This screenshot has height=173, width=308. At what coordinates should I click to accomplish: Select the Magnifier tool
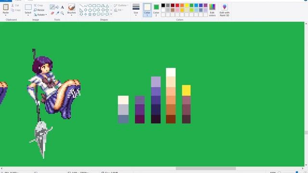pyautogui.click(x=62, y=13)
